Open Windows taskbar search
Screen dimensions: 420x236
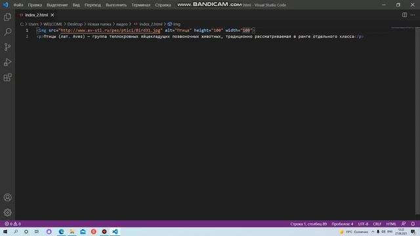pyautogui.click(x=16, y=231)
